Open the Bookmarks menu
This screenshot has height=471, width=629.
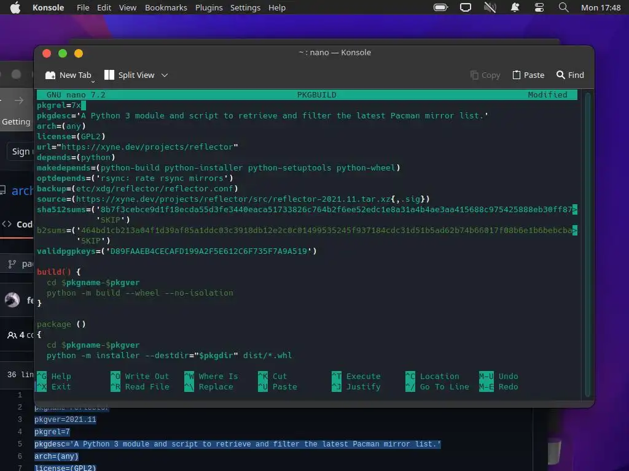[x=166, y=7]
